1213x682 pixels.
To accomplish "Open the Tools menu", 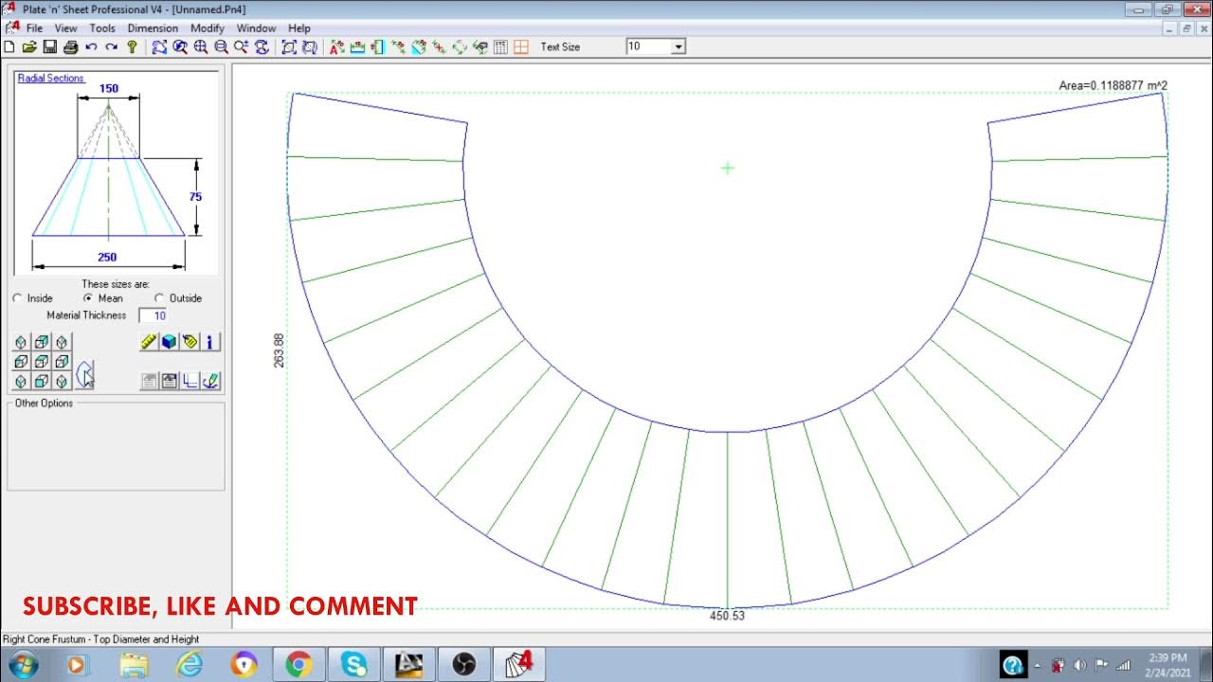I will click(102, 28).
